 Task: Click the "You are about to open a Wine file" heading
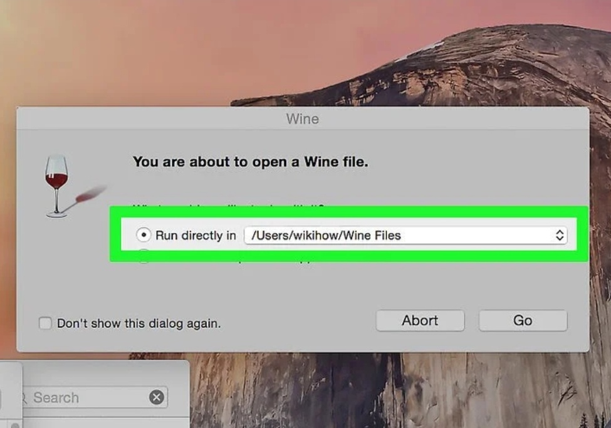(x=250, y=162)
